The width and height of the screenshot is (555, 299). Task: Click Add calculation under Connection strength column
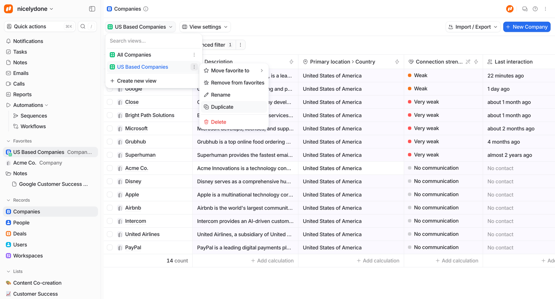(457, 261)
